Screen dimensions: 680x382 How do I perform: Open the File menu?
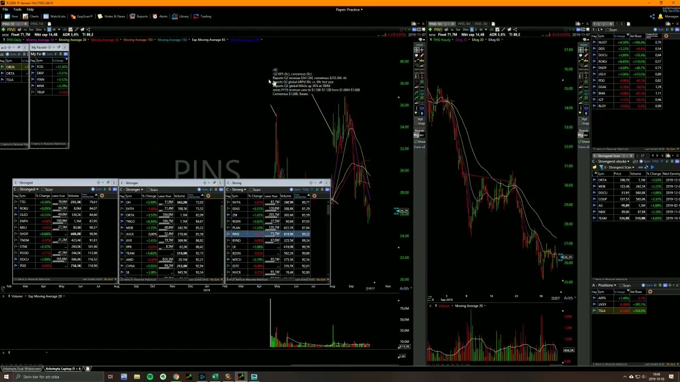5,10
